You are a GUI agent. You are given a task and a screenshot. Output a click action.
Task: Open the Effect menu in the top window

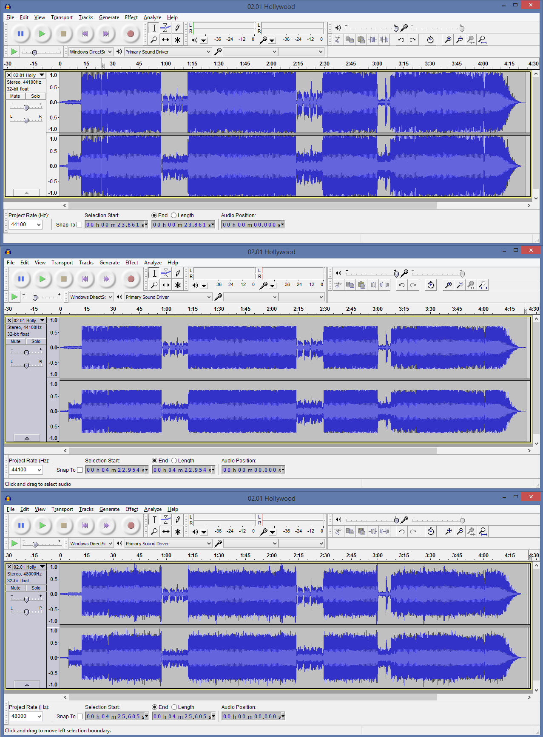coord(131,17)
